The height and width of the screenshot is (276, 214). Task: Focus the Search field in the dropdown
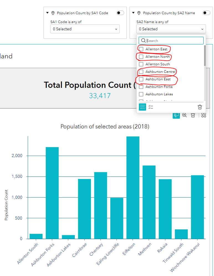(x=171, y=41)
